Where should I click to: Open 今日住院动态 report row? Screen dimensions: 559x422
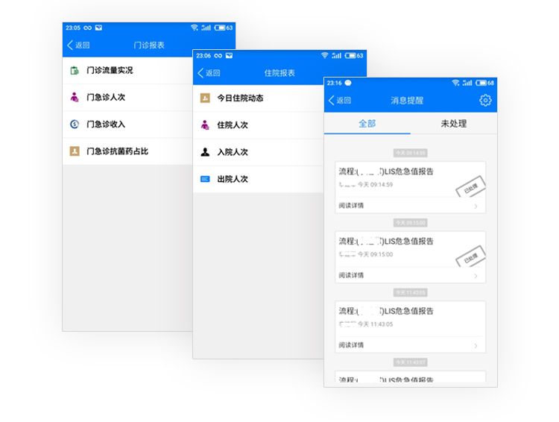point(258,98)
